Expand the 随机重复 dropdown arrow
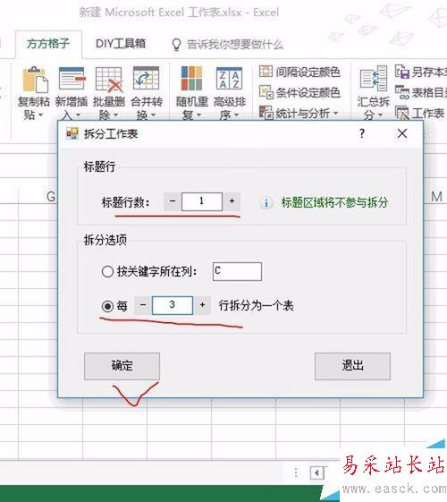Image resolution: width=447 pixels, height=502 pixels. point(198,115)
